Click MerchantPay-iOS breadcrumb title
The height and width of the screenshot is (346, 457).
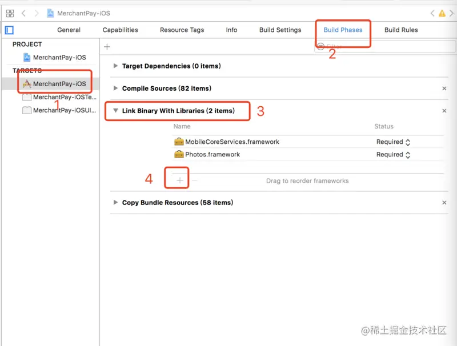coord(83,13)
